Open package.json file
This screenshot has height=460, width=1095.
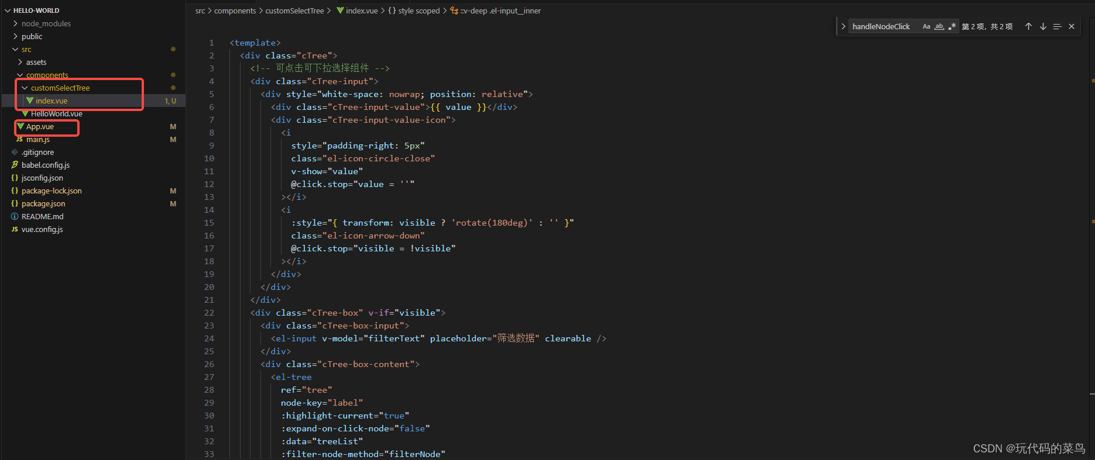tap(43, 203)
